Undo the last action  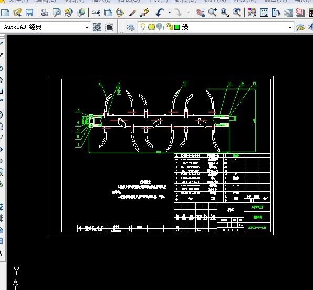160,13
